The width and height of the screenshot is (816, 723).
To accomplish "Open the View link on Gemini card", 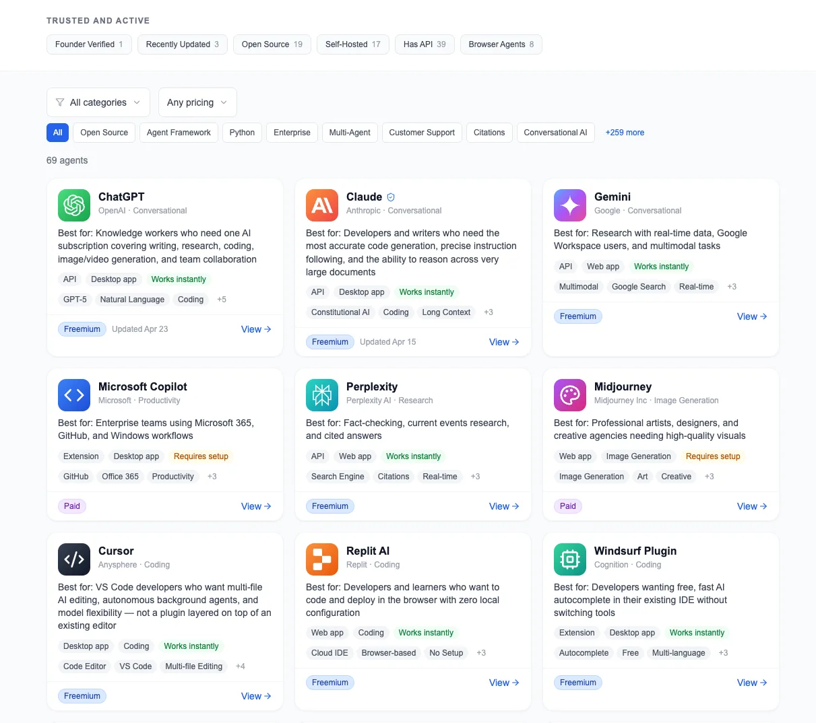I will tap(752, 316).
